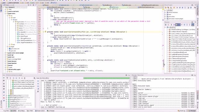Open Event Log button in status bar

click(x=182, y=111)
